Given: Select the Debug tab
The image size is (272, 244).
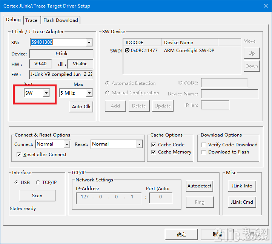Looking at the screenshot, I should (x=13, y=20).
